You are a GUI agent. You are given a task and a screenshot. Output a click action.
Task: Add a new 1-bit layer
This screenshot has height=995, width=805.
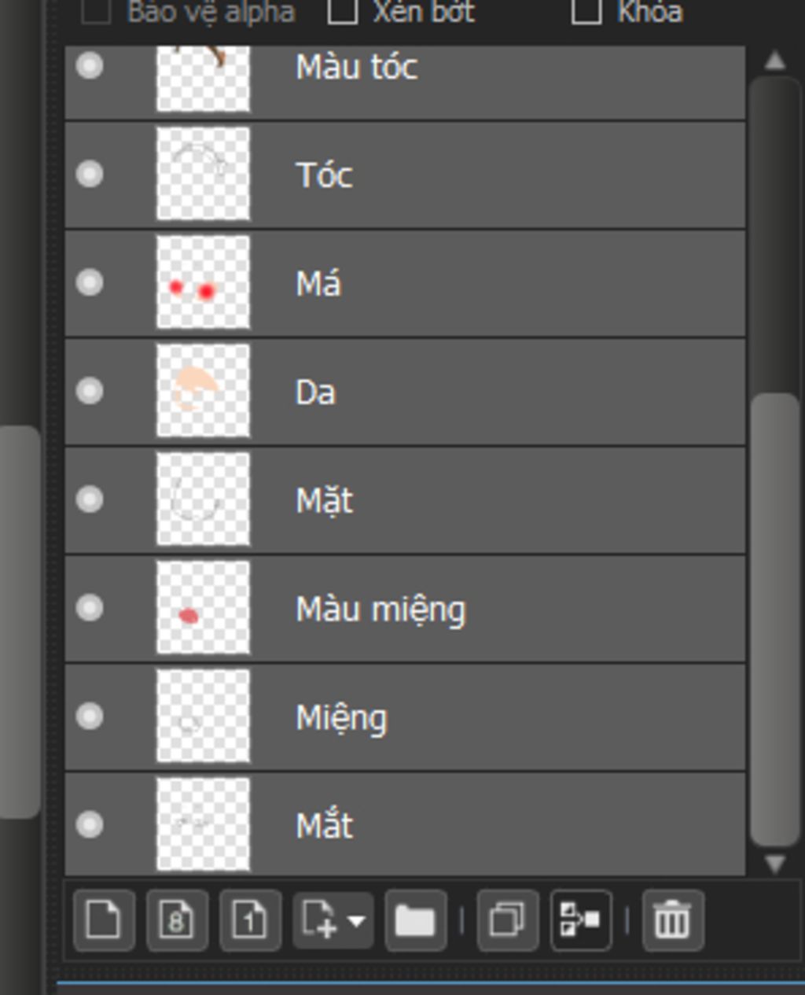250,919
